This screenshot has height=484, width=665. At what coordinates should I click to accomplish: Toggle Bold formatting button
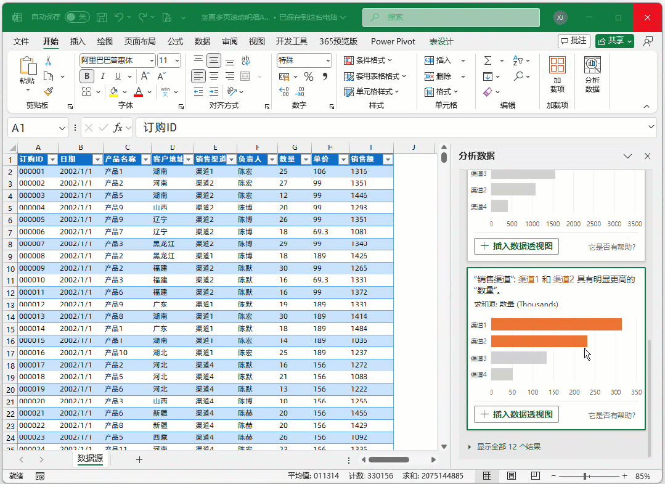(x=87, y=76)
